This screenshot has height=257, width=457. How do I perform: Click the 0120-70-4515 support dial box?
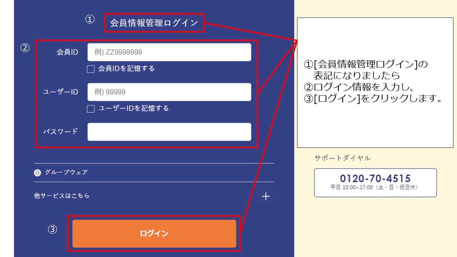(x=375, y=183)
